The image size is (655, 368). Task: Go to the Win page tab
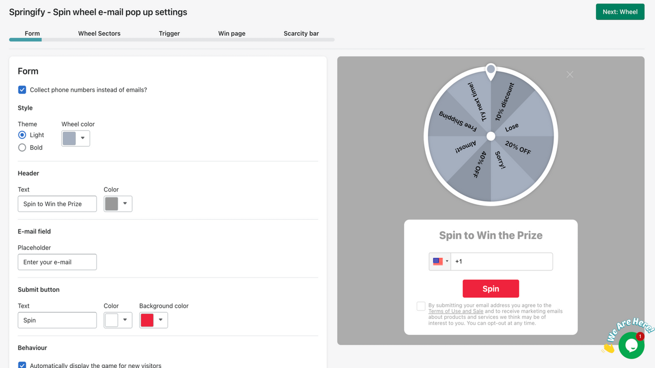click(x=231, y=33)
